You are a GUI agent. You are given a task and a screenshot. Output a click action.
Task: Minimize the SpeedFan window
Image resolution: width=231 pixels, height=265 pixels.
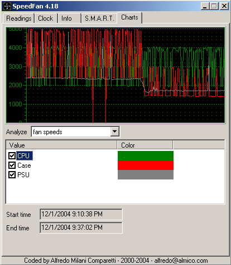coord(205,6)
